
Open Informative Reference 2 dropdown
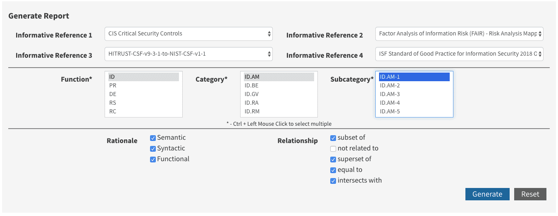[460, 34]
